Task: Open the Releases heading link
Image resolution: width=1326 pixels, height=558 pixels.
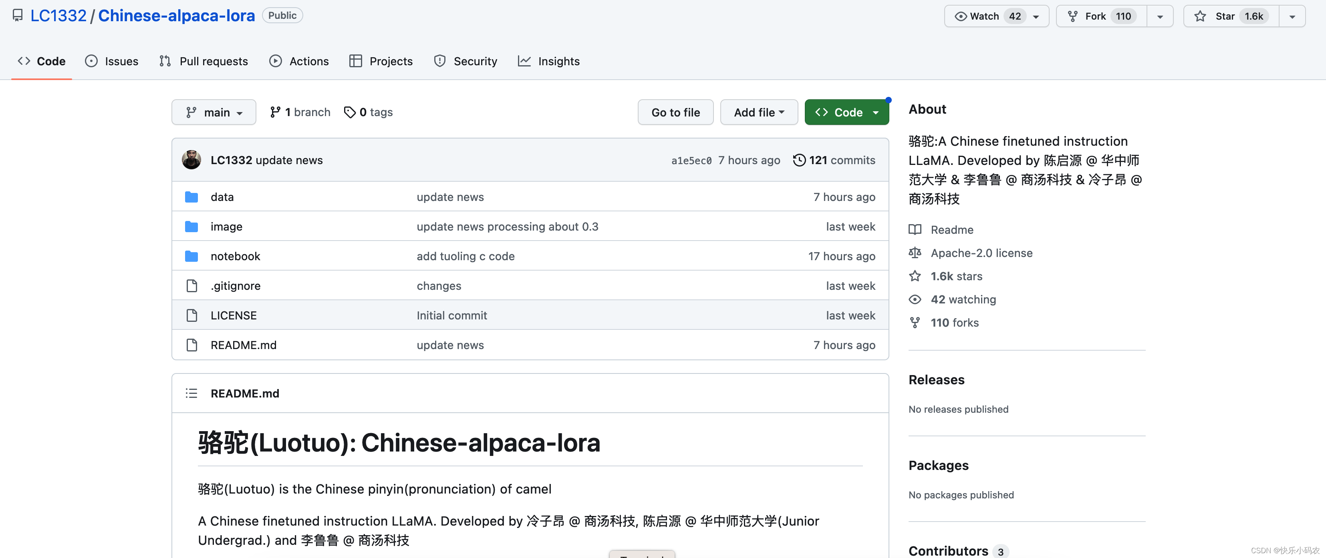Action: click(x=936, y=379)
